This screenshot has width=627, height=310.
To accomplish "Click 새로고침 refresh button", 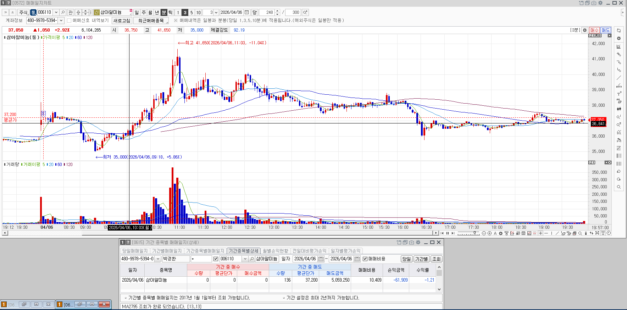I will click(122, 21).
